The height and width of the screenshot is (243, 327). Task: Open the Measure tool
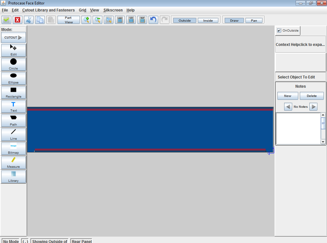click(x=13, y=163)
